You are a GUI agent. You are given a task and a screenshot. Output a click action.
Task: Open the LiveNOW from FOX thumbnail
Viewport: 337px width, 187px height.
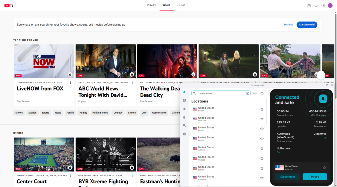click(44, 61)
